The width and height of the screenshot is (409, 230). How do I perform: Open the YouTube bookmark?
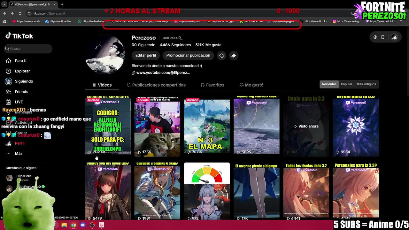tap(27, 21)
